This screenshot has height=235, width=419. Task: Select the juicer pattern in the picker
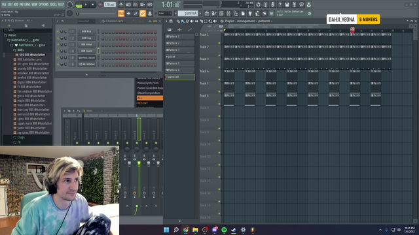click(x=180, y=57)
